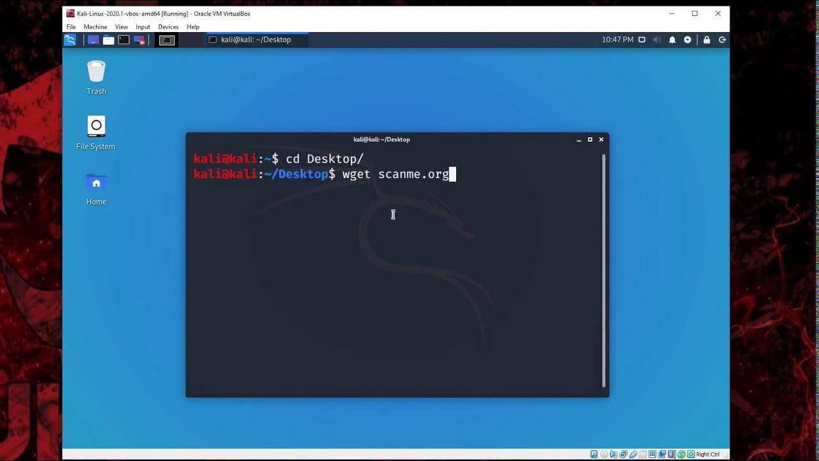The height and width of the screenshot is (461, 819).
Task: Click the shared folders status icon
Action: point(642,455)
